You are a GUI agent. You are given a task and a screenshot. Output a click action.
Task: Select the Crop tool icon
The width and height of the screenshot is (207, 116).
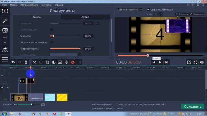coord(47,62)
